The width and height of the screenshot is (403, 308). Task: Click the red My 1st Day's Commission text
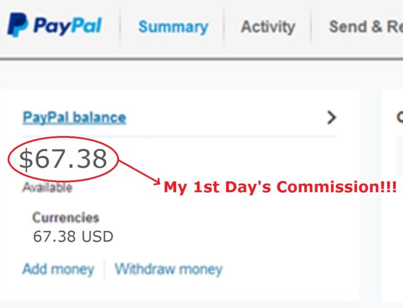point(280,187)
